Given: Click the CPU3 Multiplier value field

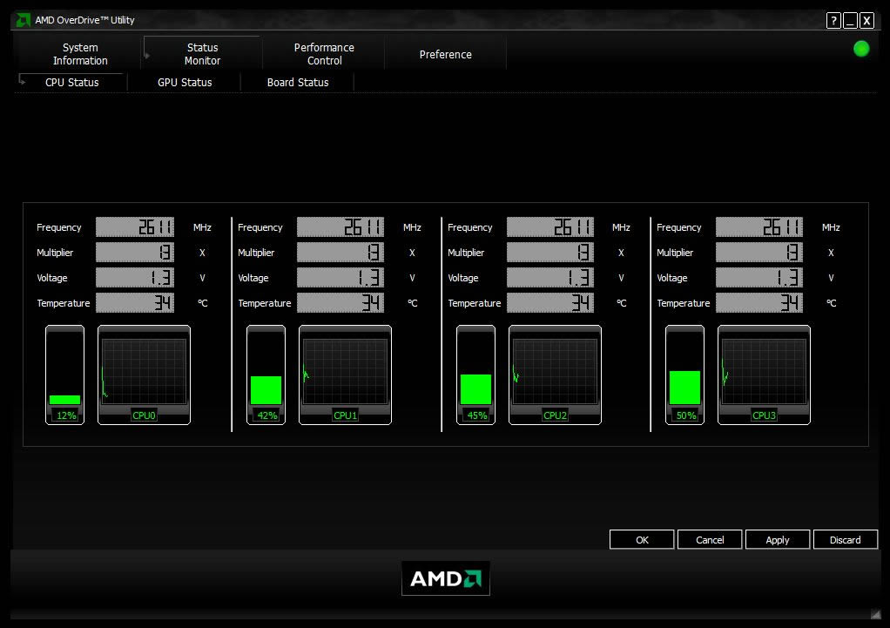Looking at the screenshot, I should [x=759, y=252].
